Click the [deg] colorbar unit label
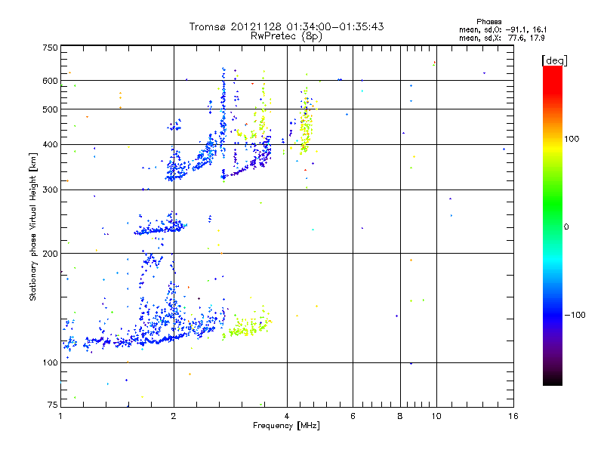The width and height of the screenshot is (604, 453). [554, 60]
